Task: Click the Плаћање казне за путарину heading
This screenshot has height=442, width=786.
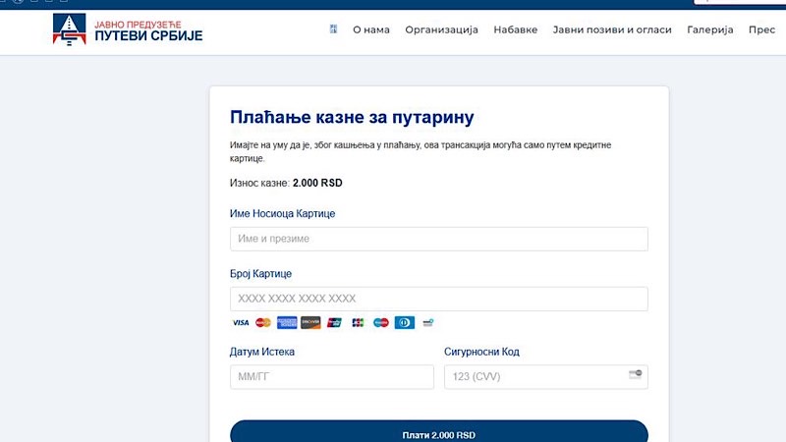Action: [352, 117]
